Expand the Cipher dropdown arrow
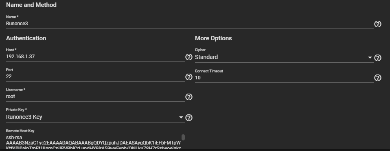 click(370, 57)
